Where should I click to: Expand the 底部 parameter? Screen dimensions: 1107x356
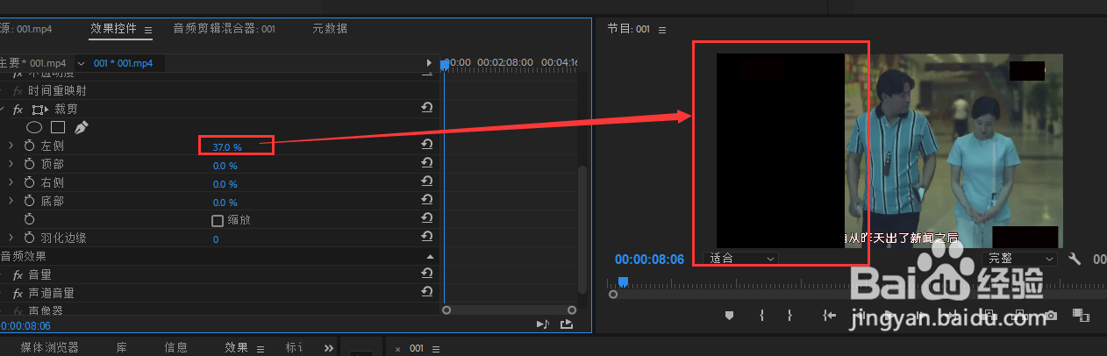coord(11,202)
